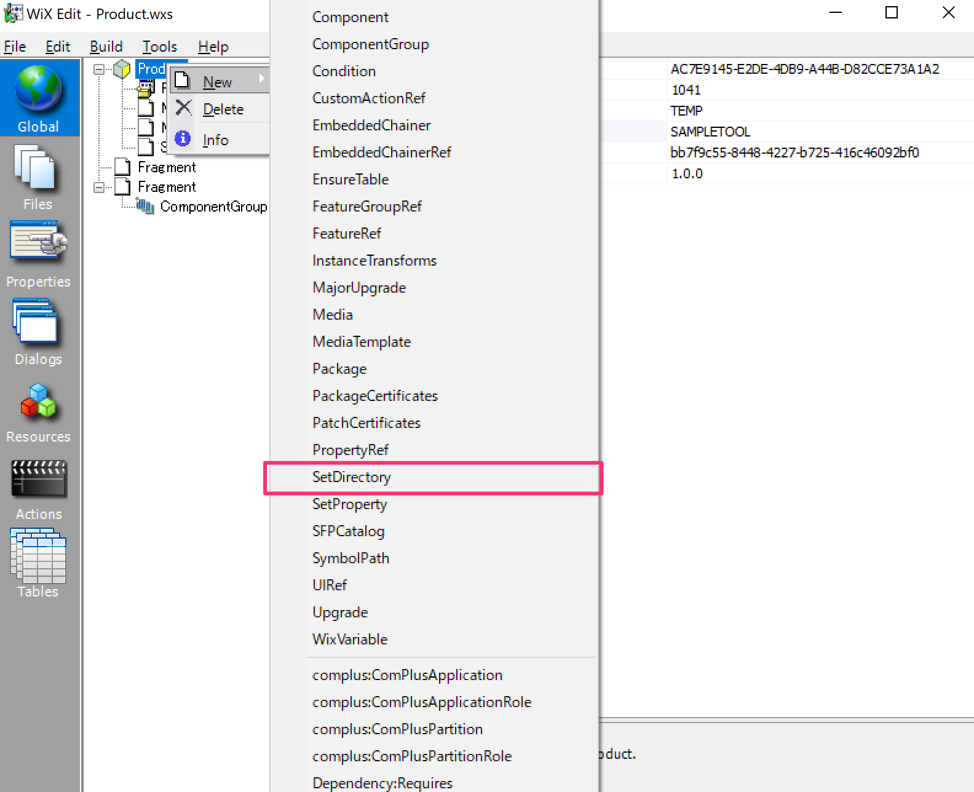Open the Global section in sidebar
The height and width of the screenshot is (792, 974).
click(39, 98)
